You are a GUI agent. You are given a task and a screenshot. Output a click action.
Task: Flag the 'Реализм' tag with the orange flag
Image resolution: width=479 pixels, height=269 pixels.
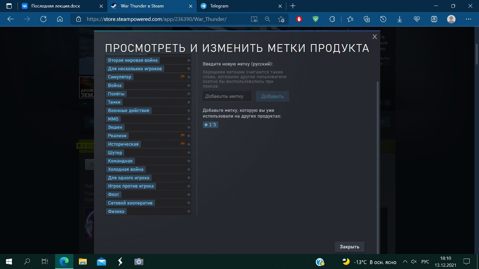click(183, 136)
